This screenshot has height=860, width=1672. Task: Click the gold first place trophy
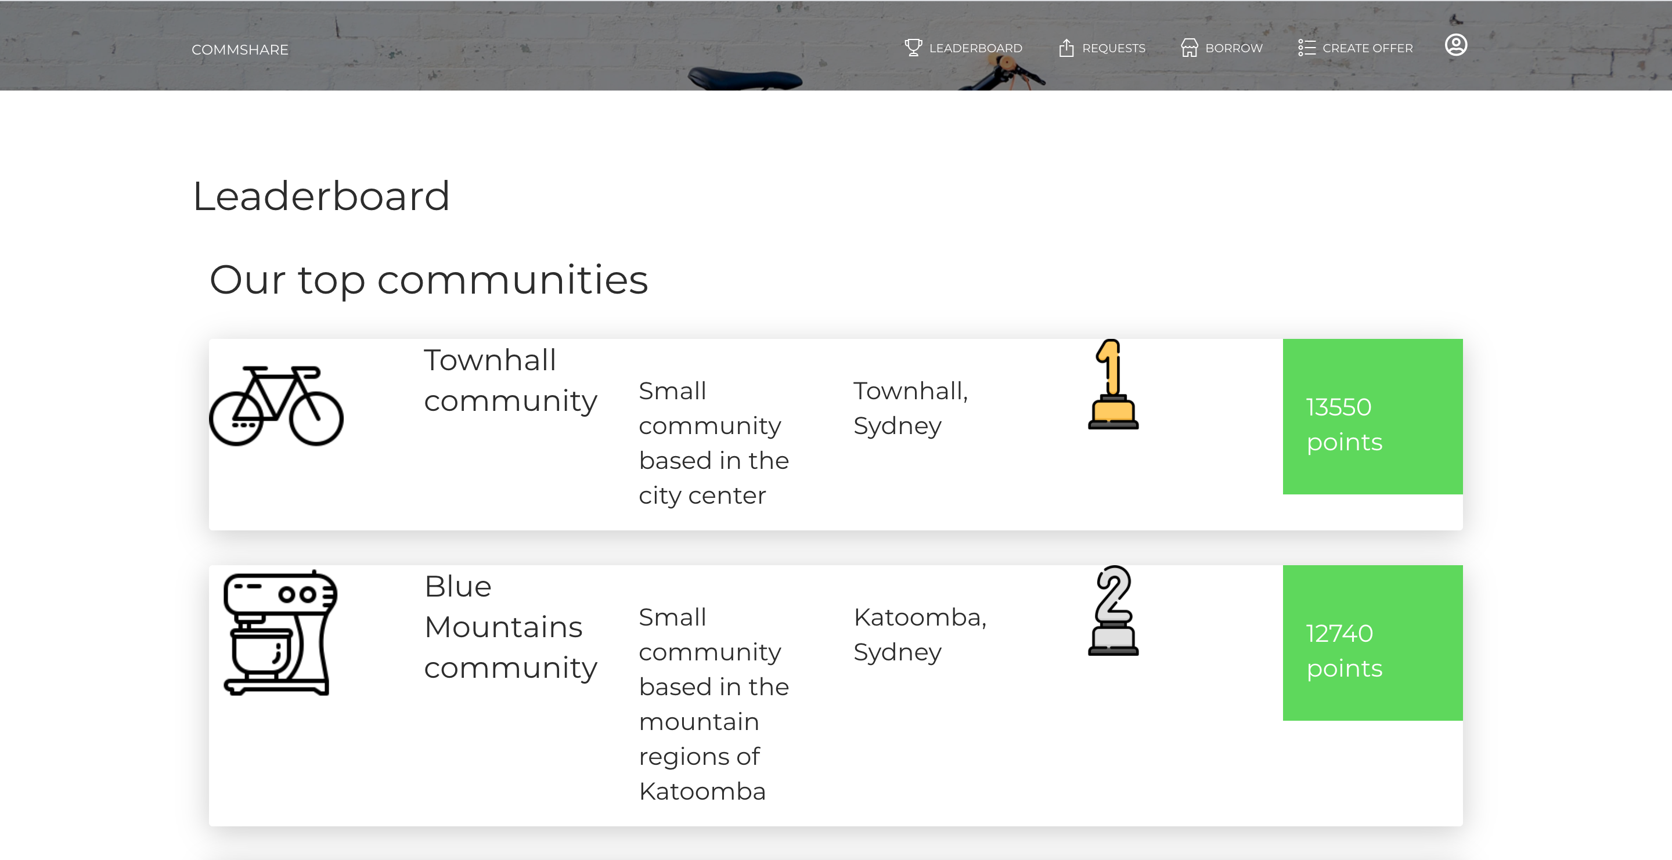coord(1112,385)
